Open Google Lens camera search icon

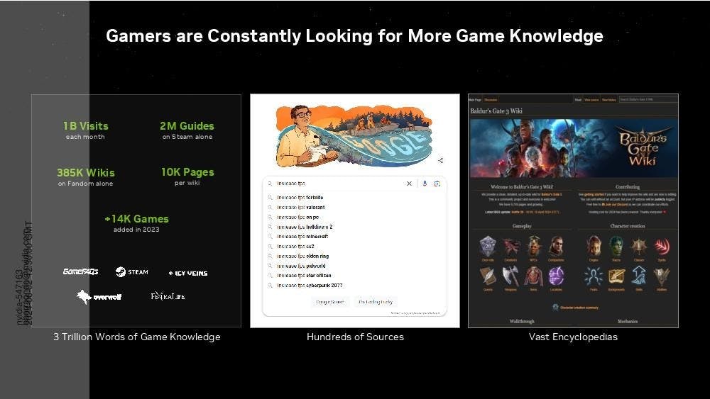tap(437, 184)
